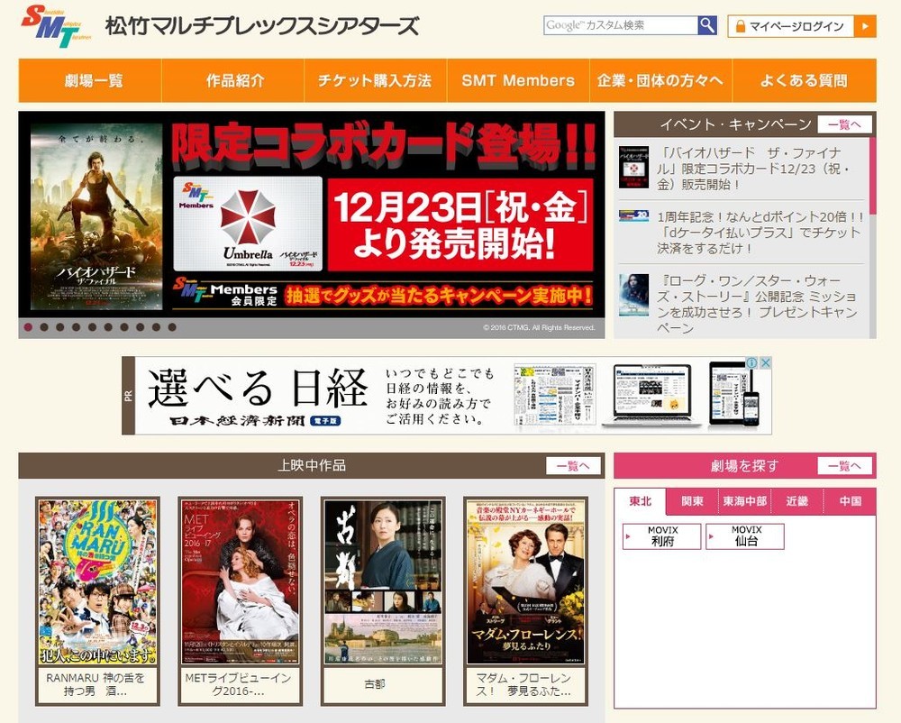The height and width of the screenshot is (723, 901).
Task: Switch to the 関東 region tab
Action: tap(689, 502)
